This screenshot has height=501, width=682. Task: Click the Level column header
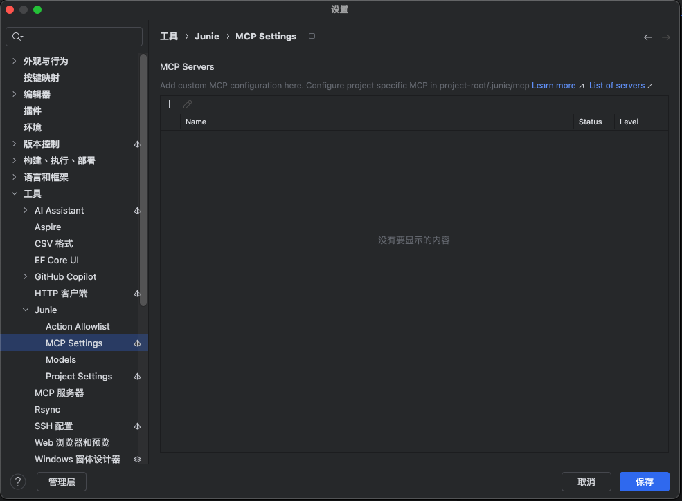point(641,122)
